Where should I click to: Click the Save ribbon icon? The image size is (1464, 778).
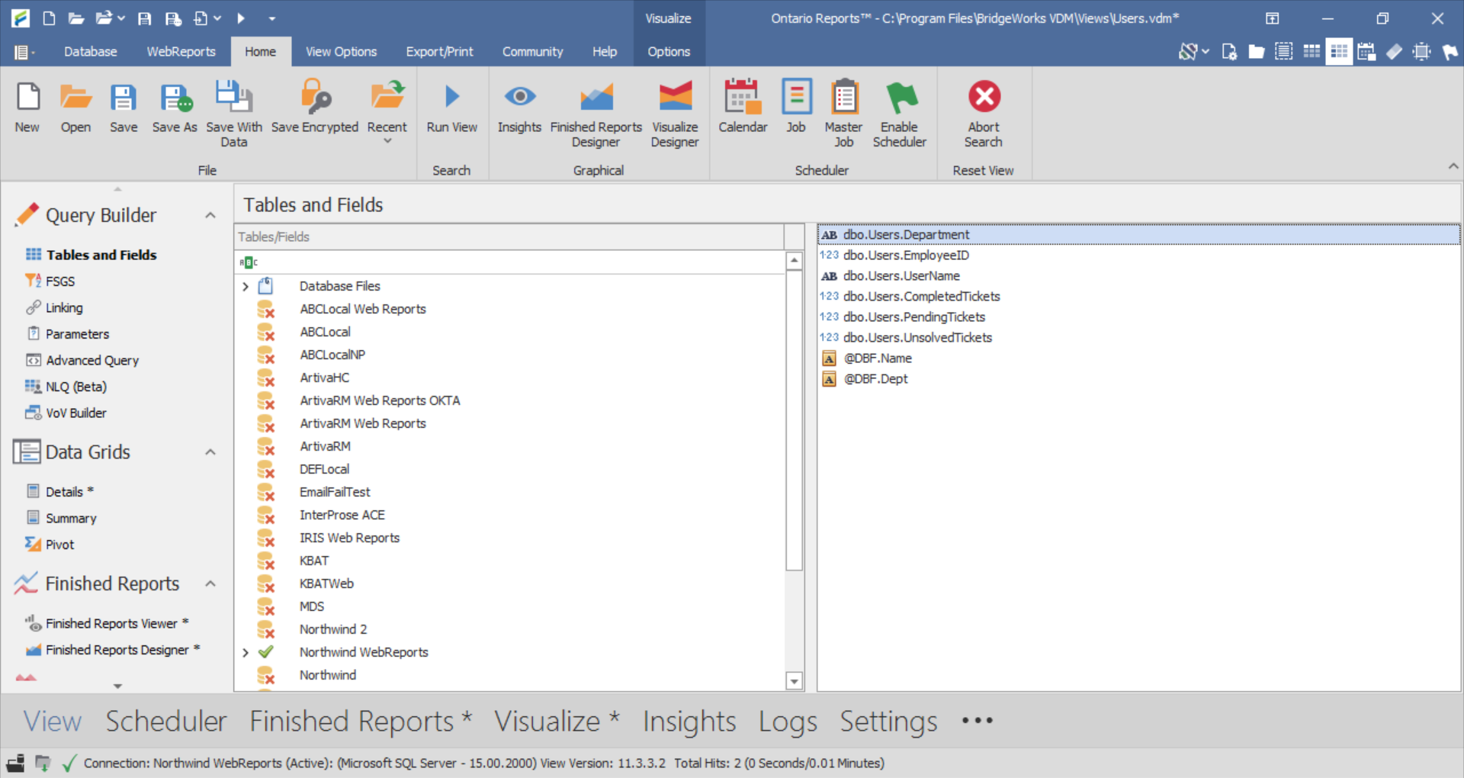pos(124,107)
